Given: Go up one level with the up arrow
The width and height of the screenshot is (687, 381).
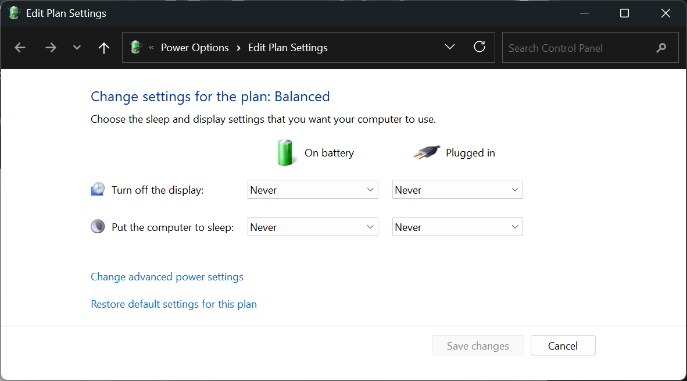Looking at the screenshot, I should [x=103, y=47].
